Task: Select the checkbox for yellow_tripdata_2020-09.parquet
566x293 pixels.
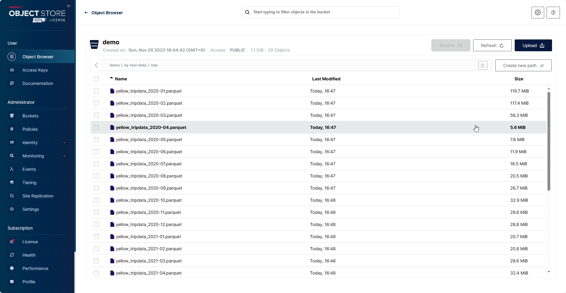Action: pos(96,188)
